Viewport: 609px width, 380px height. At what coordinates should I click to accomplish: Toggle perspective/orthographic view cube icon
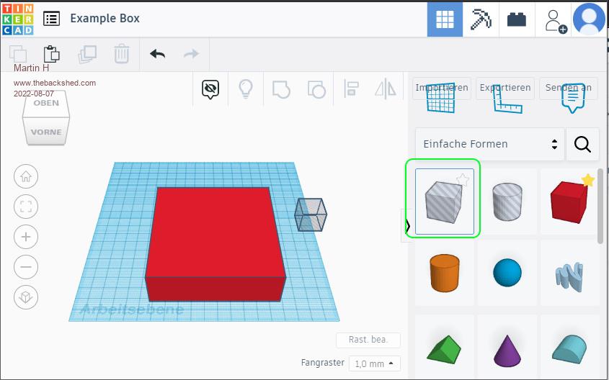point(26,297)
